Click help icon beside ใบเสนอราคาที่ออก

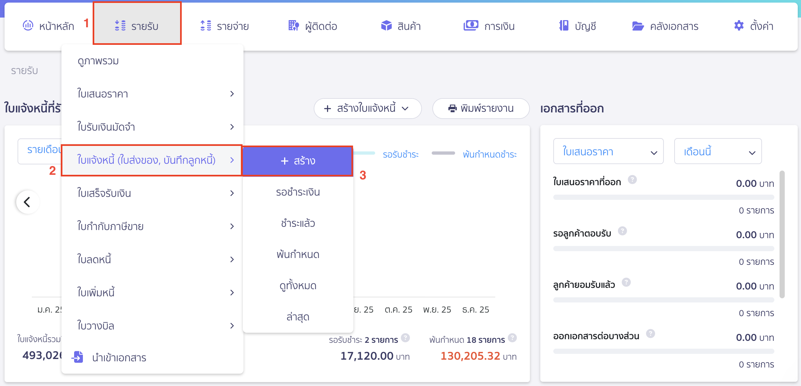[x=632, y=179]
